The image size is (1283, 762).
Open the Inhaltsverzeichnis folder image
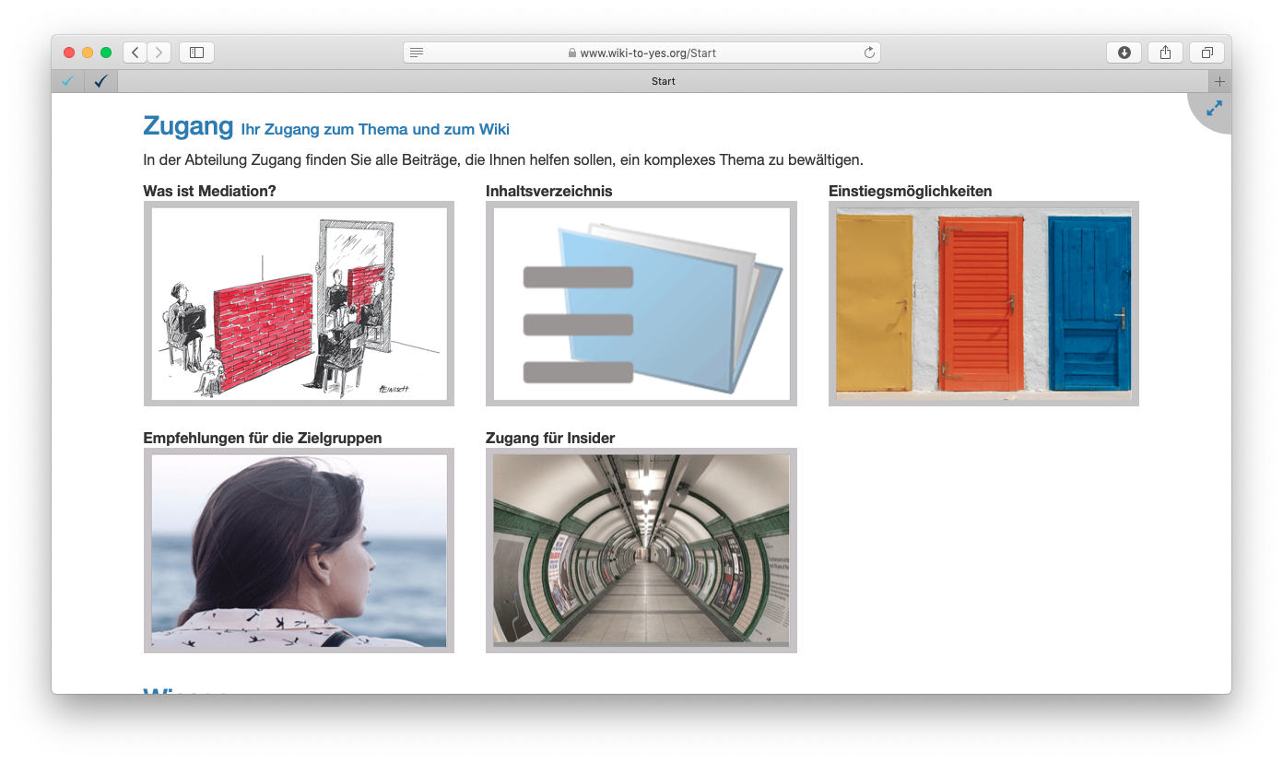coord(641,303)
